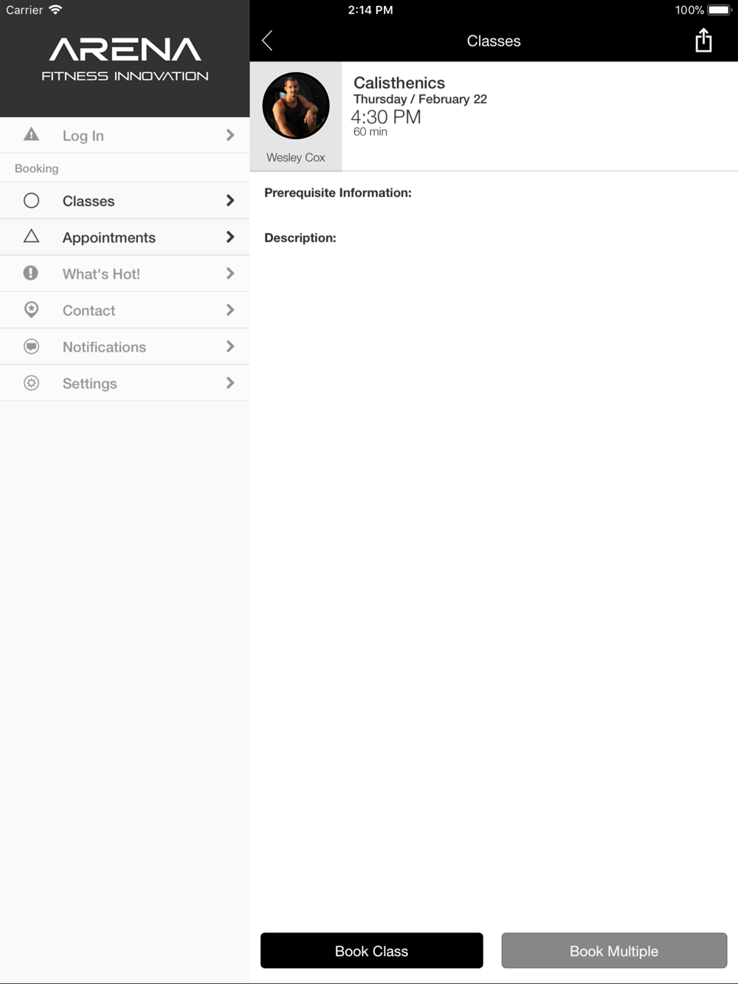The image size is (738, 984).
Task: Click the Settings gear icon
Action: 31,383
